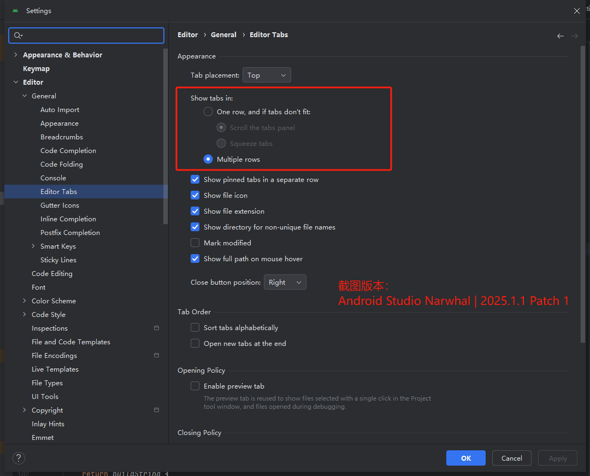Image resolution: width=590 pixels, height=476 pixels.
Task: Click the settings tree scrollbar
Action: click(x=165, y=137)
